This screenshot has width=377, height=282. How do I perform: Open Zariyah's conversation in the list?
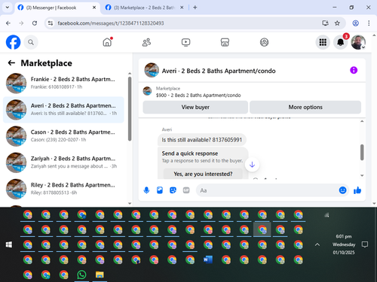(x=63, y=162)
